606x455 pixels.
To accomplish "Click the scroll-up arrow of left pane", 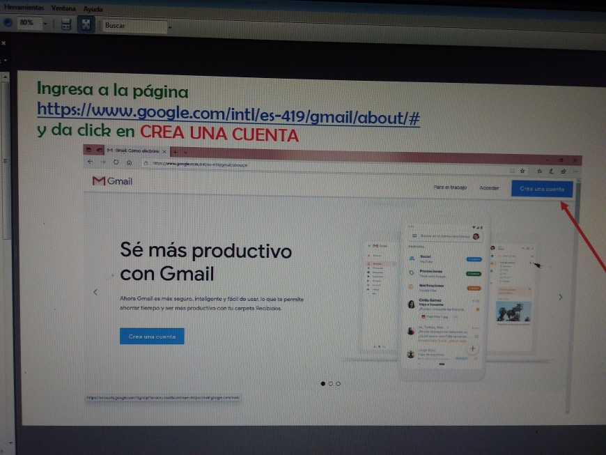I will coord(5,77).
